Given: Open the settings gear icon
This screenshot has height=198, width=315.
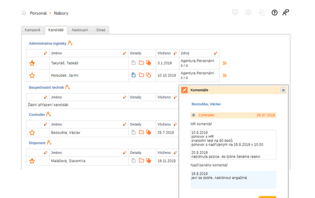Looking at the screenshot, I should pyautogui.click(x=248, y=13).
